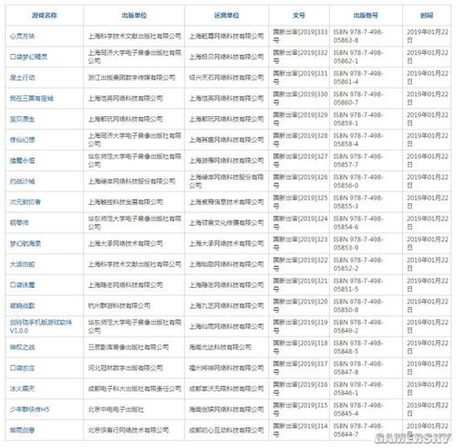Open the 少年群侠传H5 game link

(x=29, y=410)
